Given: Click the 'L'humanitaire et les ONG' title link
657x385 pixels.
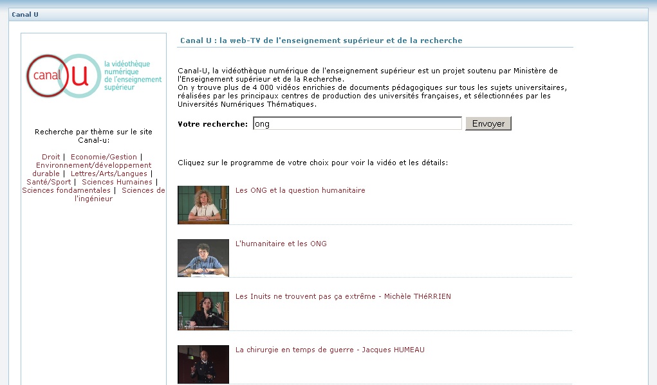Looking at the screenshot, I should 281,244.
